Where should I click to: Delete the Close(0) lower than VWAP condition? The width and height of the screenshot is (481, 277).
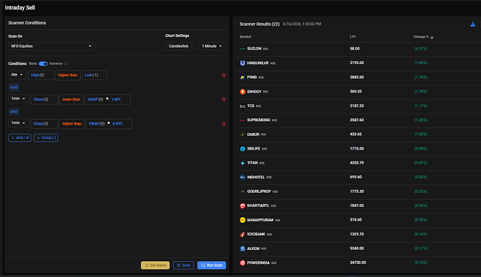tap(224, 100)
